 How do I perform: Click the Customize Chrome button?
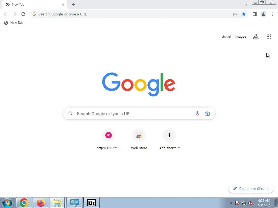[251, 188]
